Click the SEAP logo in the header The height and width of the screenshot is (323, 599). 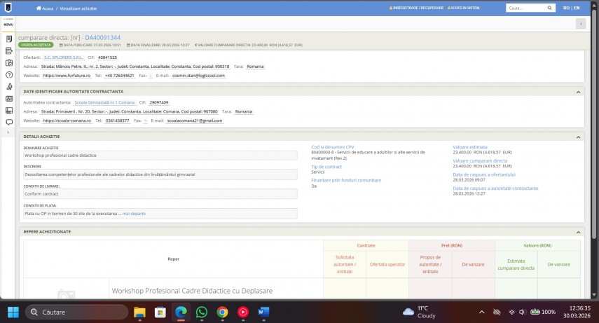coord(8,8)
